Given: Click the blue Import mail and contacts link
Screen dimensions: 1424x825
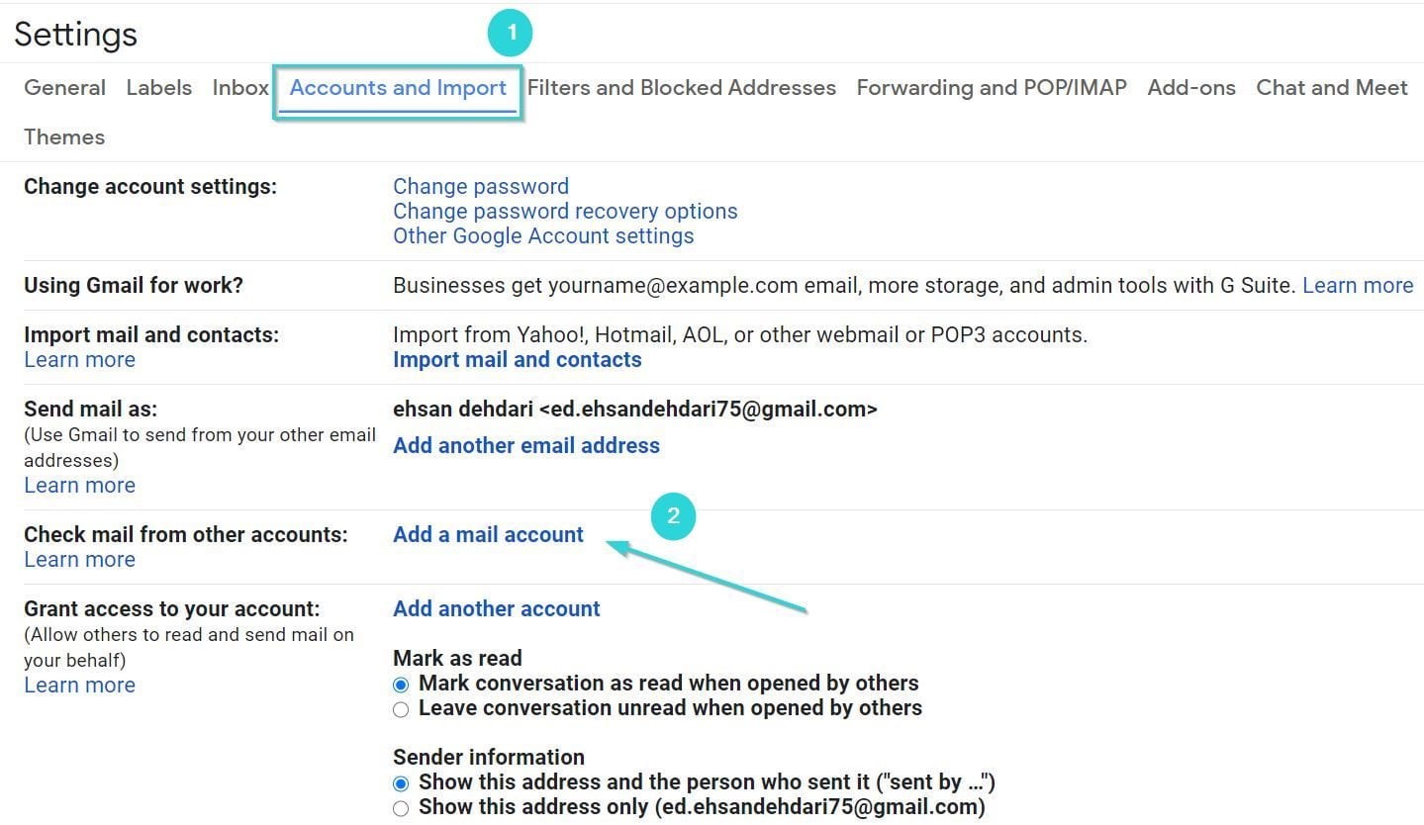Looking at the screenshot, I should (517, 360).
